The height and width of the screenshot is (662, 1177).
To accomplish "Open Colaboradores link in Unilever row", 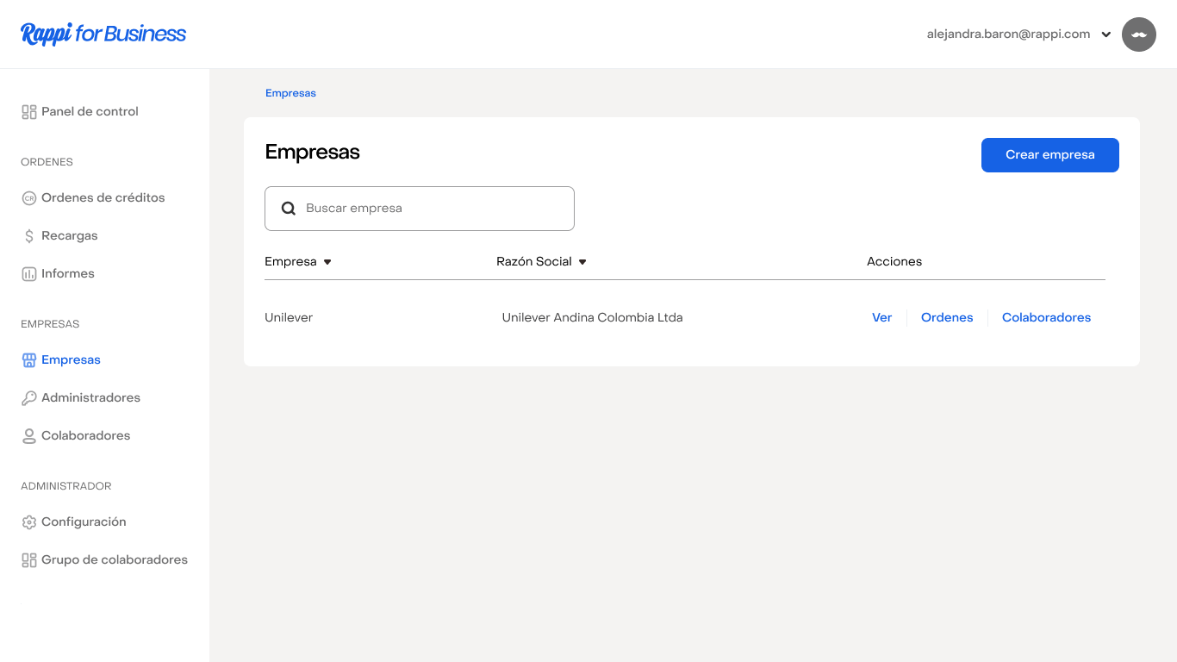I will 1046,318.
